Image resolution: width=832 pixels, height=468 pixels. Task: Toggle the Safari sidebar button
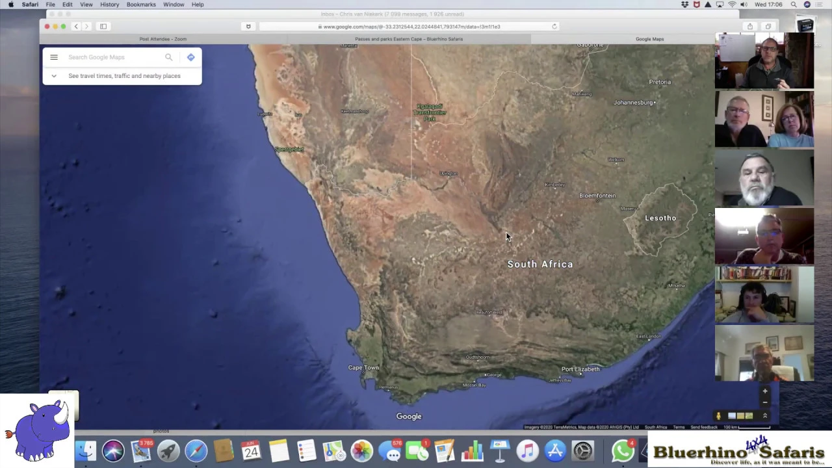point(103,27)
